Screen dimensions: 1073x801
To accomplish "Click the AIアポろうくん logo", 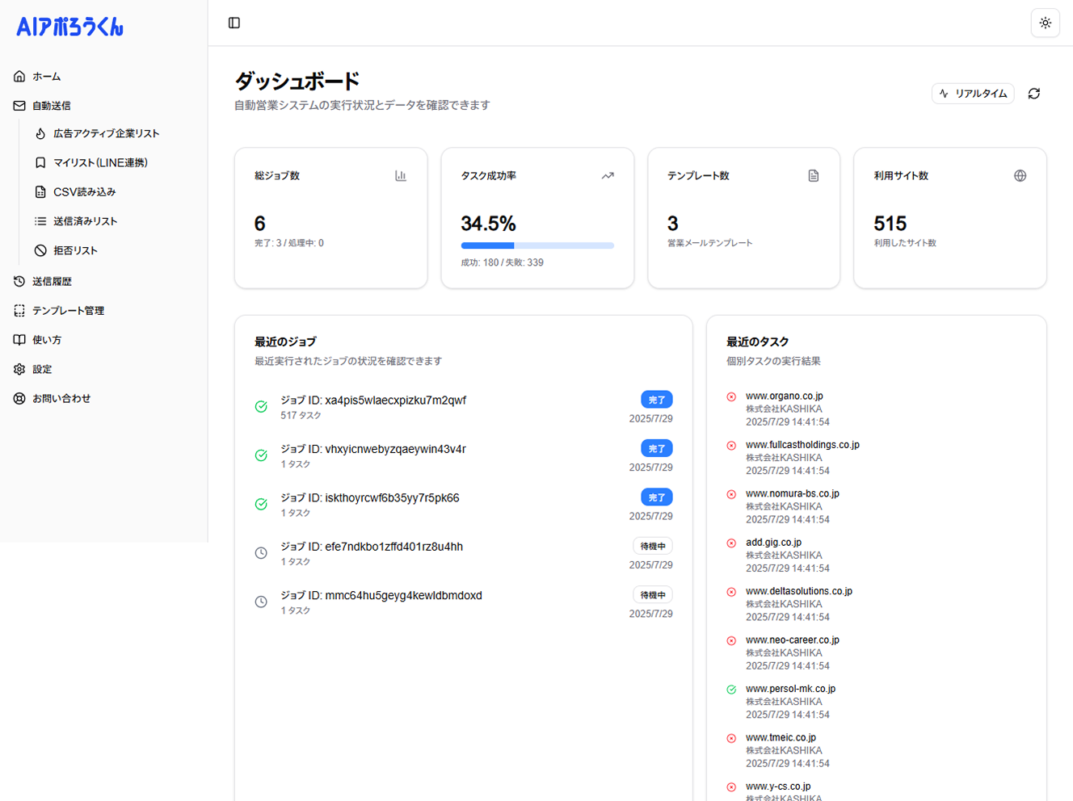I will [x=69, y=27].
